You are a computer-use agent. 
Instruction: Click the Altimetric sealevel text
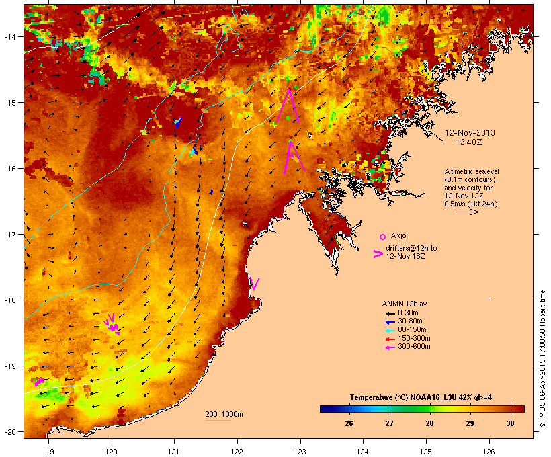pyautogui.click(x=472, y=171)
